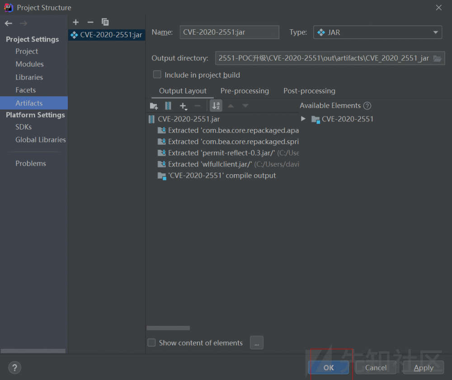Copy the selected artifact
452x380 pixels.
[x=105, y=22]
